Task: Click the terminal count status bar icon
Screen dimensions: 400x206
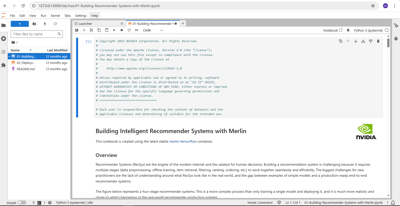Action: click(39, 203)
